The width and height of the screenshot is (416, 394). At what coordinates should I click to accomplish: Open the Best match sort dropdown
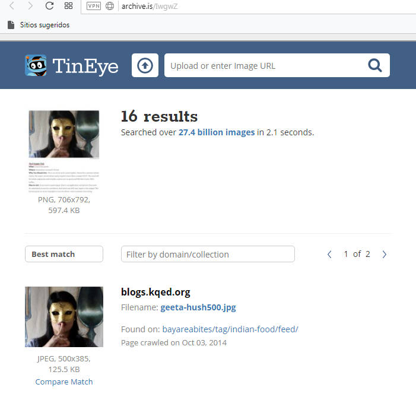point(63,254)
